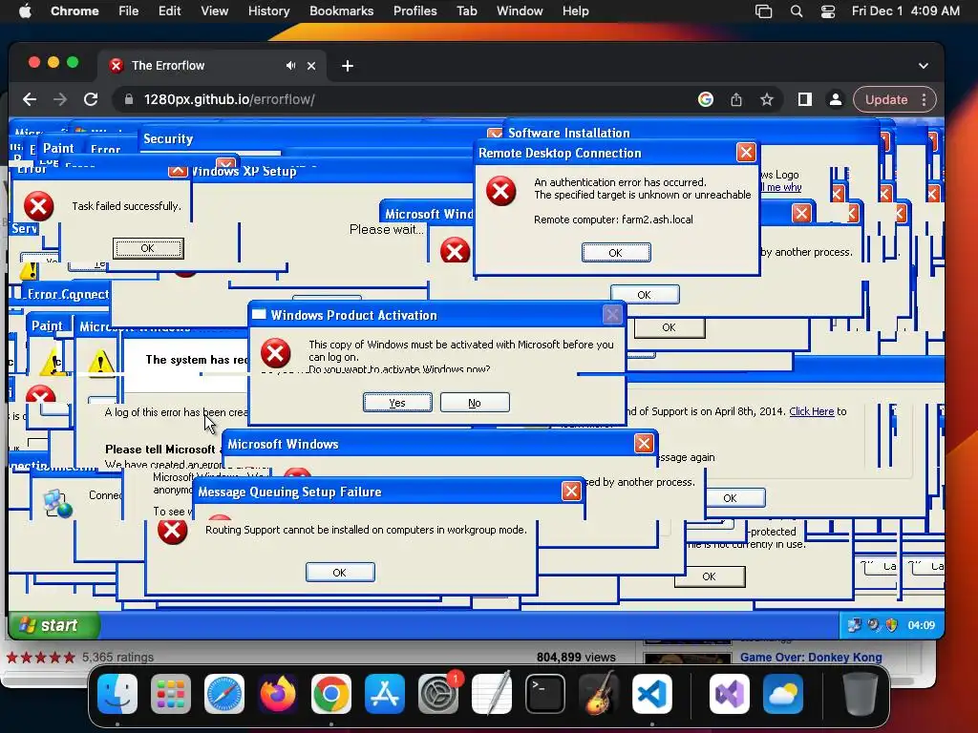Click the Google icon in address bar
Image resolution: width=978 pixels, height=733 pixels.
706,99
